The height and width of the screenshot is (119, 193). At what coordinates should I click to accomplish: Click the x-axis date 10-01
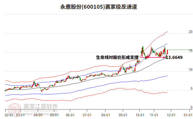tap(140, 115)
